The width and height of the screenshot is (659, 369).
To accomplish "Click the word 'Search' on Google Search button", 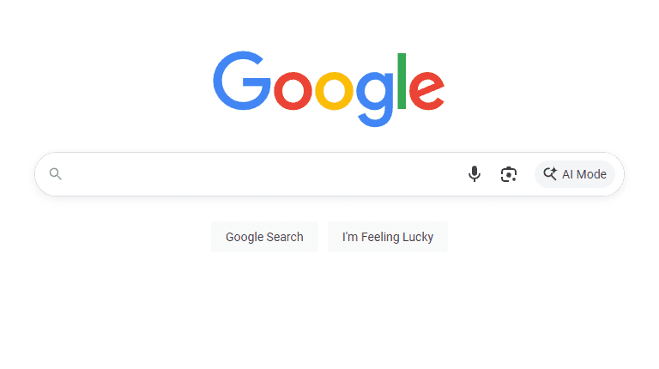I will pos(285,237).
